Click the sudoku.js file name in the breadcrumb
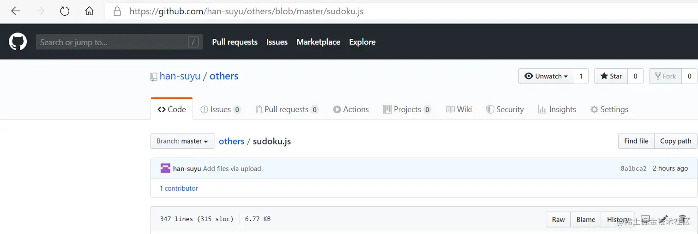 coord(272,141)
